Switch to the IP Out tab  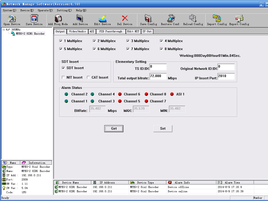tap(147, 31)
